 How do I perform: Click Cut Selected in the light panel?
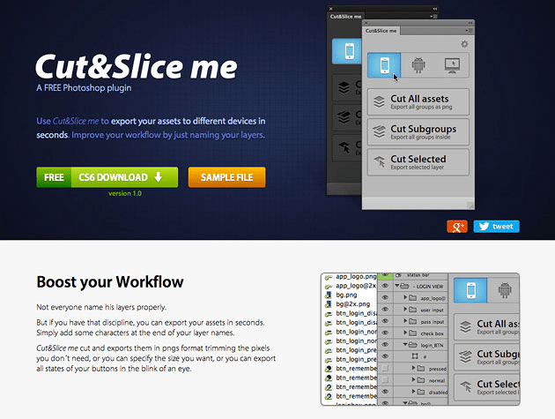pyautogui.click(x=418, y=162)
